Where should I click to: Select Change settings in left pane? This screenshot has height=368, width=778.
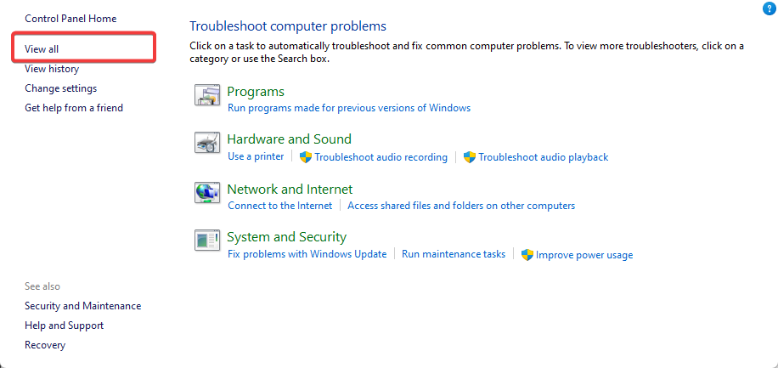[60, 88]
